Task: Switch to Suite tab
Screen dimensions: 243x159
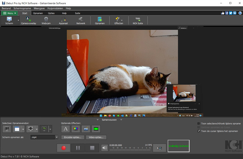Action: click(x=77, y=13)
